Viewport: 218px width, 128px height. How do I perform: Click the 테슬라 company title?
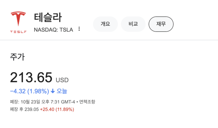coord(48,17)
